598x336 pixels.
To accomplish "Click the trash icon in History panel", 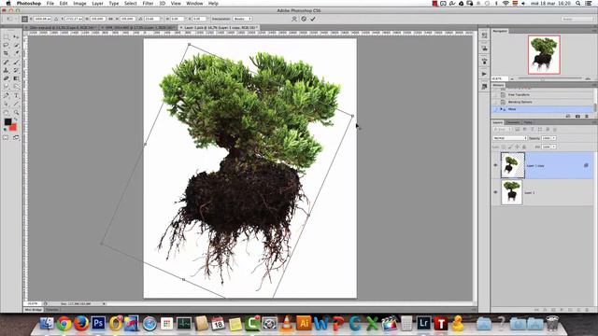I will (587, 116).
